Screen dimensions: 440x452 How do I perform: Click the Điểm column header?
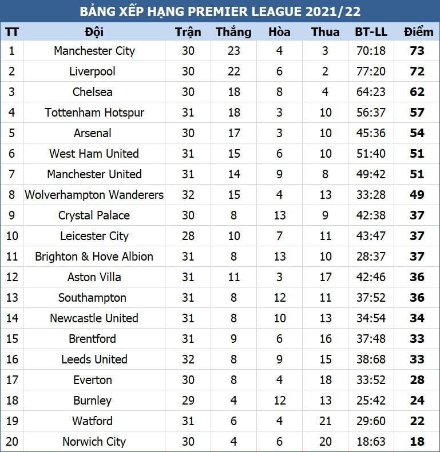[418, 31]
